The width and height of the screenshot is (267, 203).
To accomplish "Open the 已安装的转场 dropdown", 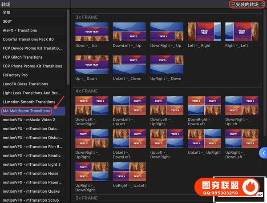I will [x=247, y=4].
